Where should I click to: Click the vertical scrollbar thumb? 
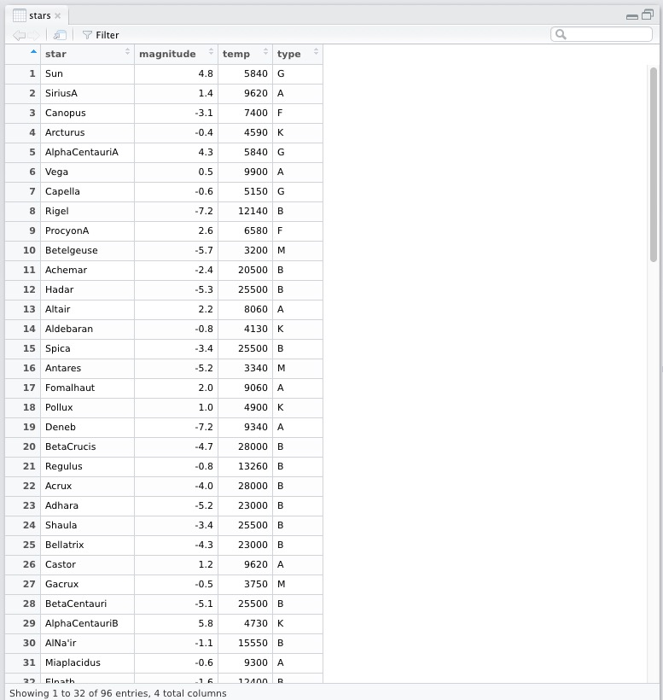(653, 162)
